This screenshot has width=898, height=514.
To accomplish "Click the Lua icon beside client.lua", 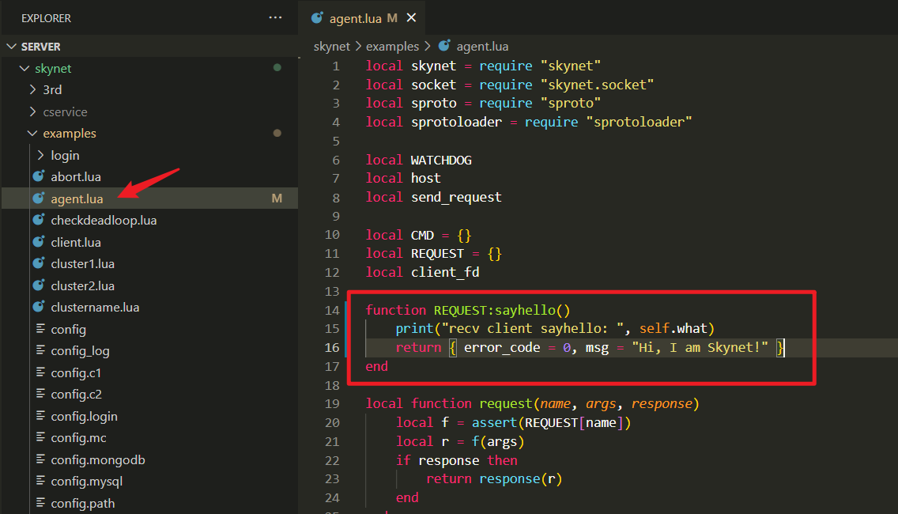I will (38, 242).
